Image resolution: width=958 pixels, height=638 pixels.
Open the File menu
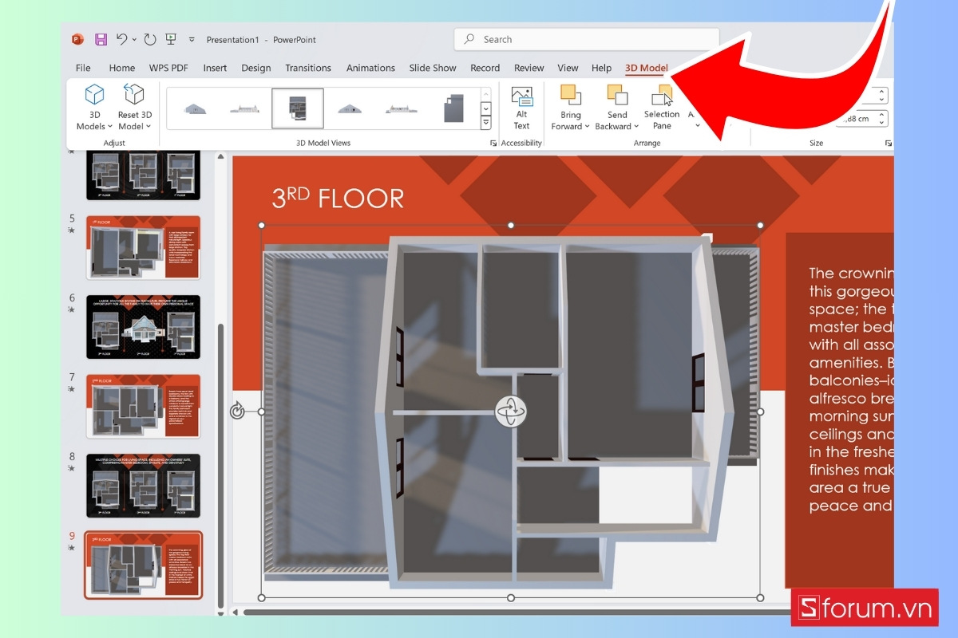83,68
